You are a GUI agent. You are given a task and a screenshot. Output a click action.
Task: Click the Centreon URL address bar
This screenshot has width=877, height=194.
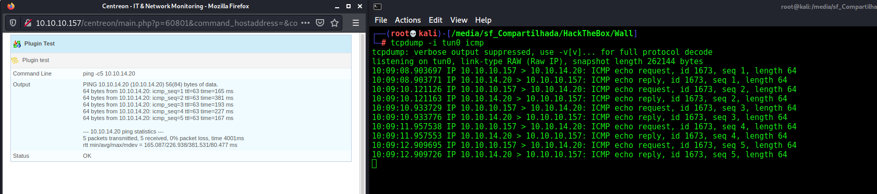166,23
